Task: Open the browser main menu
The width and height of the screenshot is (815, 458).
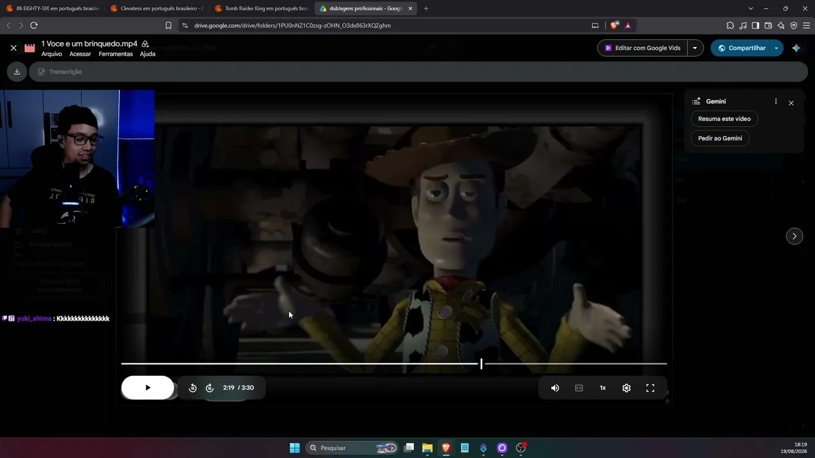Action: click(807, 25)
